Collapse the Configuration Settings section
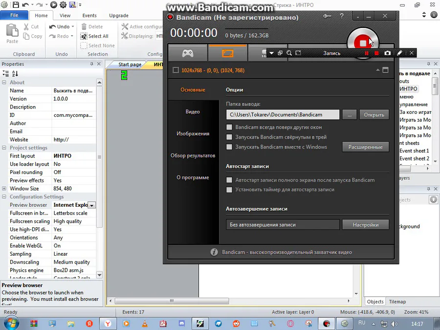Viewport: 440px width, 330px height. (4, 197)
